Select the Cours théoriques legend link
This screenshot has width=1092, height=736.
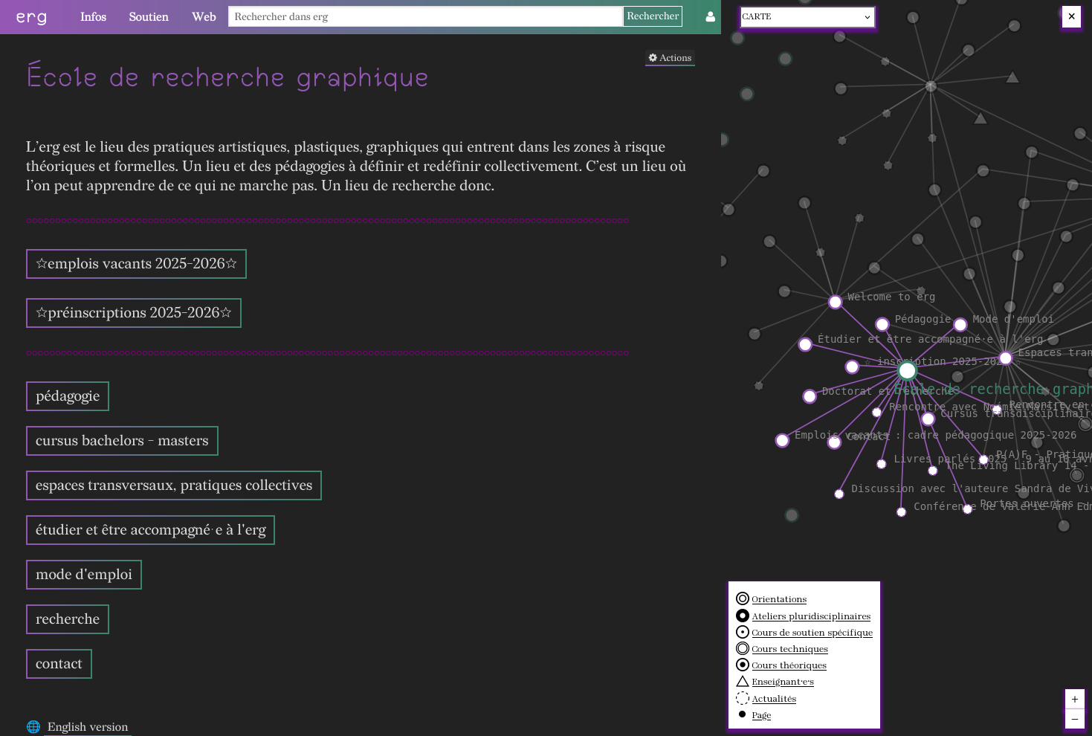[x=789, y=665]
